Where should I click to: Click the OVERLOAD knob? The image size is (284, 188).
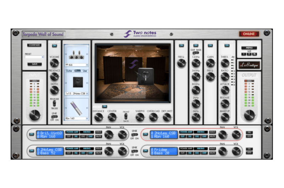(153, 118)
